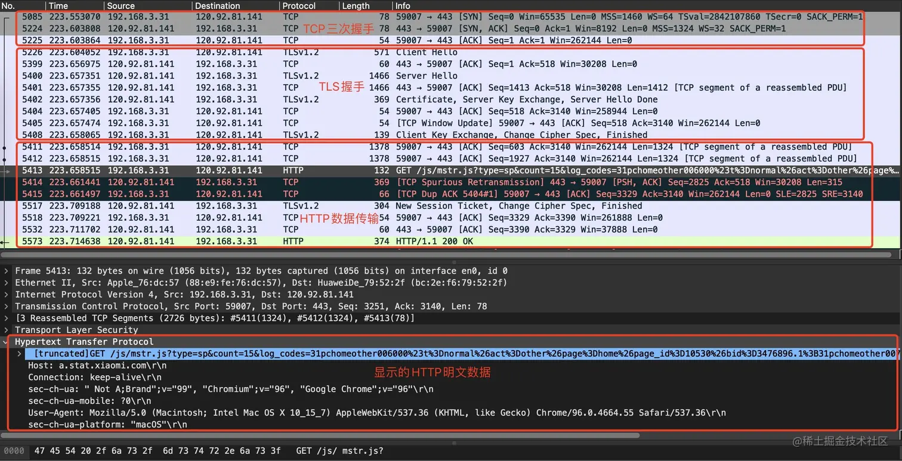The height and width of the screenshot is (461, 902).
Task: Sort packets by the Source column
Action: click(119, 6)
